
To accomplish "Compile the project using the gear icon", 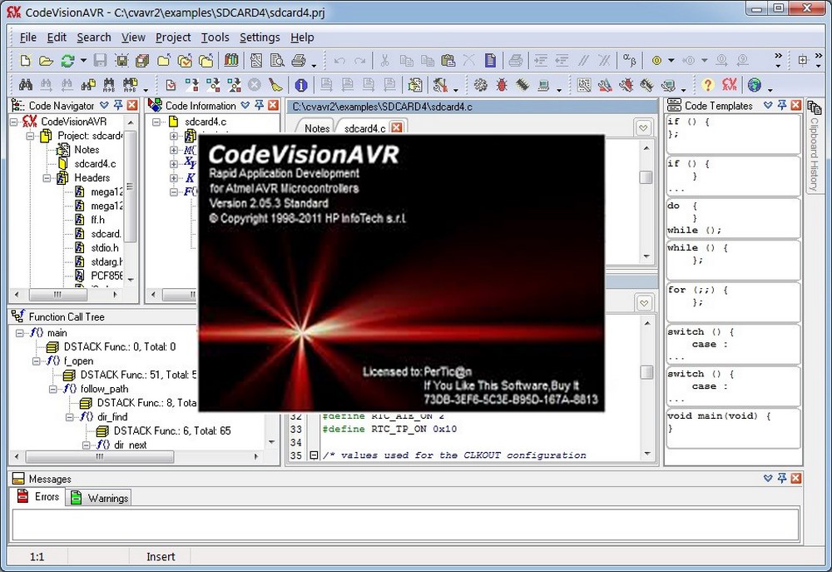I will [x=483, y=84].
